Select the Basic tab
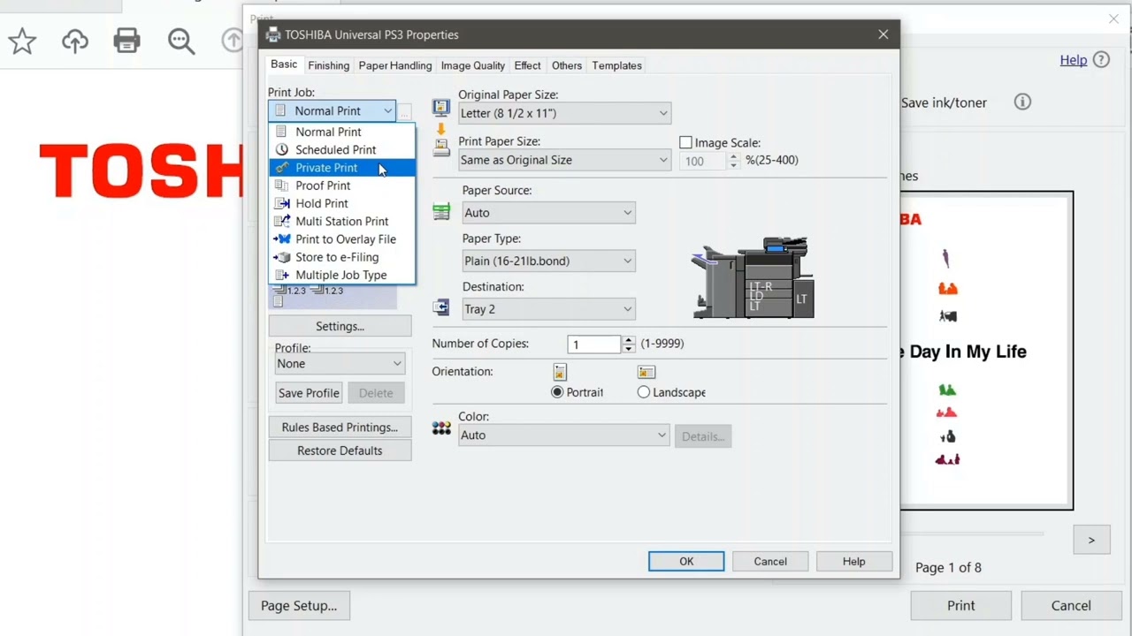Viewport: 1132px width, 636px height. pos(284,64)
